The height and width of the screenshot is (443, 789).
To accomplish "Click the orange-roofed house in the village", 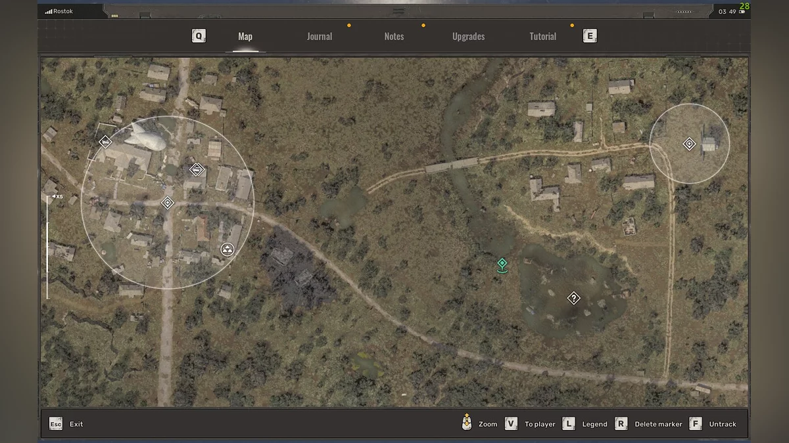I will pos(201,229).
